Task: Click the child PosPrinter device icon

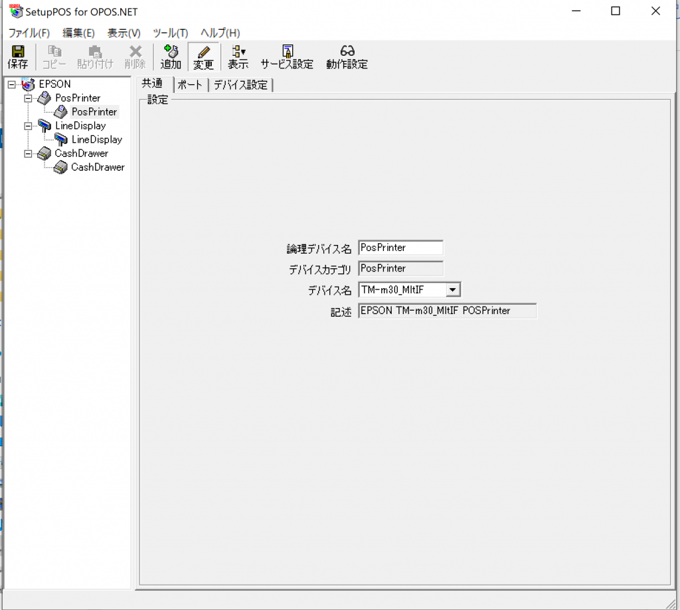Action: (60, 112)
